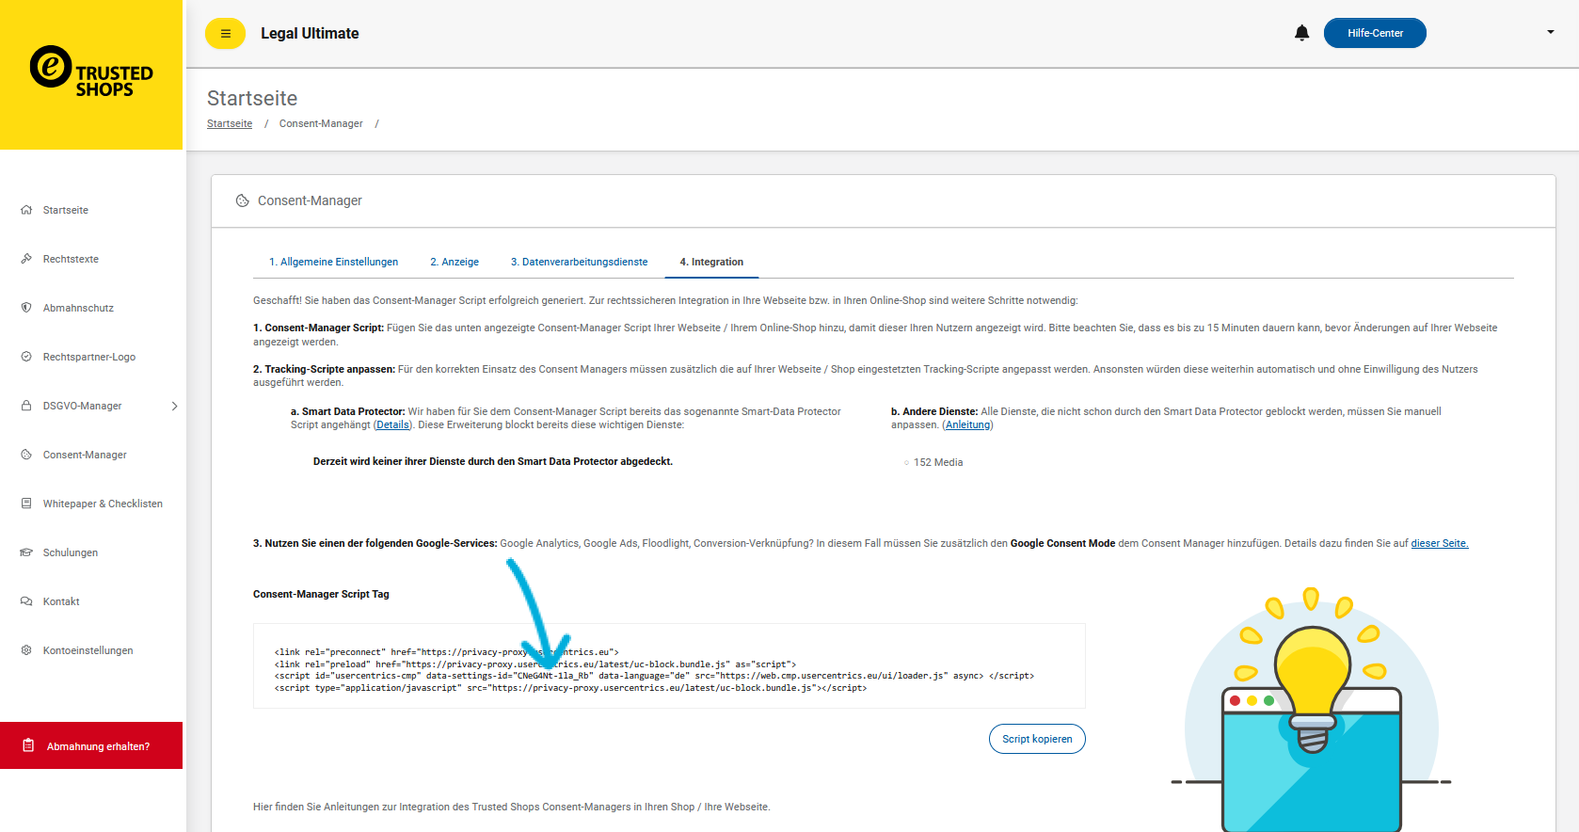This screenshot has height=832, width=1579.
Task: Select the 4. Integration tab
Action: 711,262
